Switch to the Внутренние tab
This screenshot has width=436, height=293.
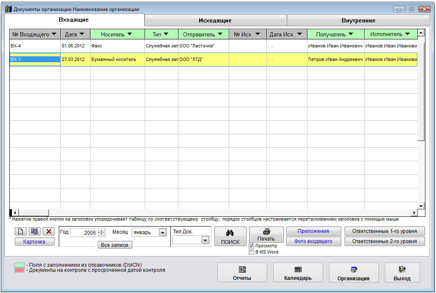358,20
